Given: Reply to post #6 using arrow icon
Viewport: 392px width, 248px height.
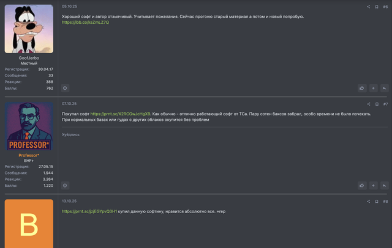Looking at the screenshot, I should [384, 88].
